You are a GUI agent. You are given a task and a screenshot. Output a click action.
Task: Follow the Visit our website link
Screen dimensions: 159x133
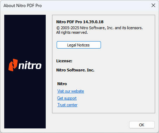click(71, 91)
